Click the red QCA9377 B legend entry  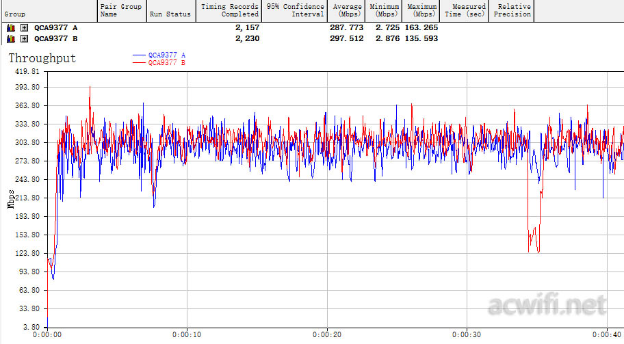(x=159, y=63)
